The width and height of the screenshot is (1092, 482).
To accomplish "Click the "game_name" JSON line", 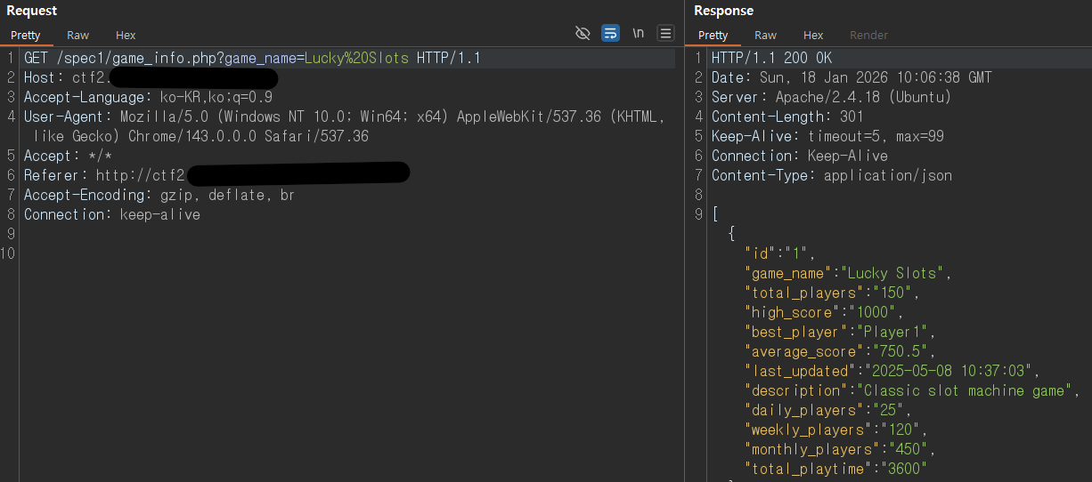I will tap(848, 274).
